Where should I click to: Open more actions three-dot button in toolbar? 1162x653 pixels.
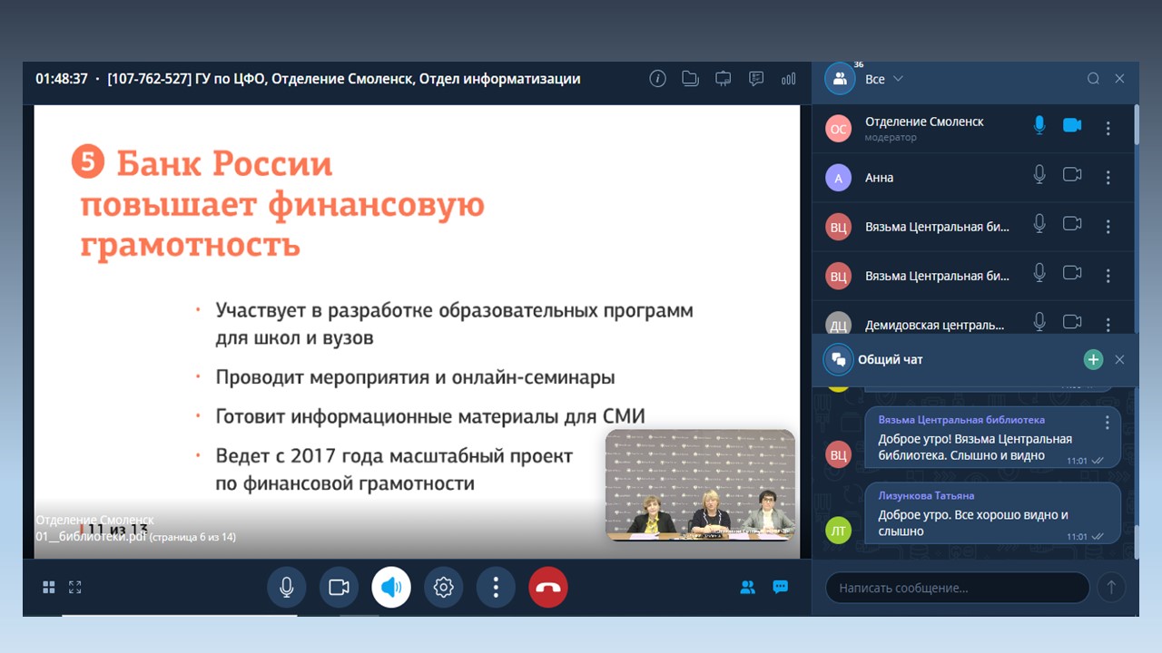click(x=496, y=588)
